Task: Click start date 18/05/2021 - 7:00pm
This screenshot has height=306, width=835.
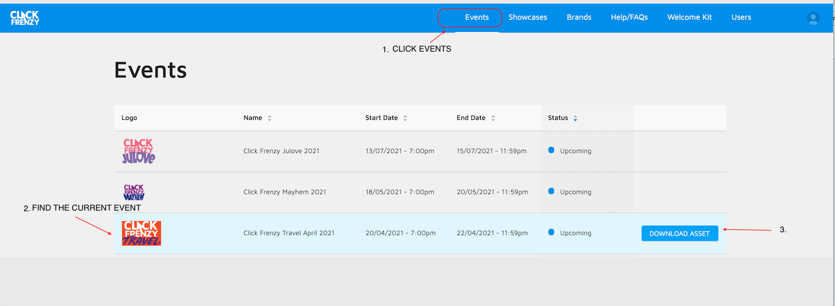Action: 399,192
